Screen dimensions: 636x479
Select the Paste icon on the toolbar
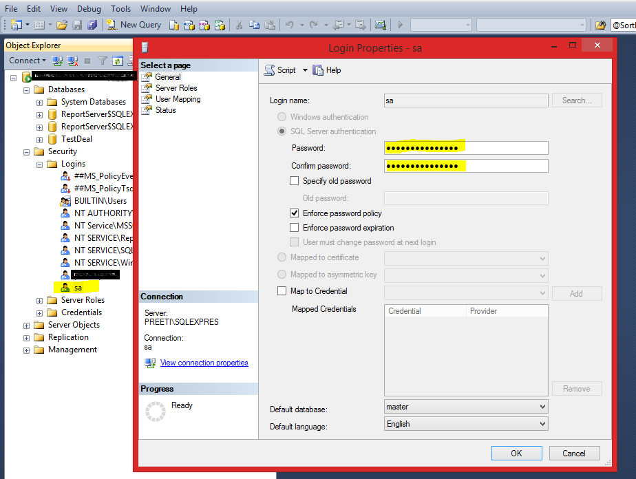[270, 25]
